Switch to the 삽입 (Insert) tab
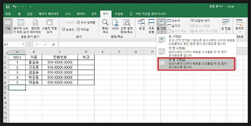 (30, 14)
